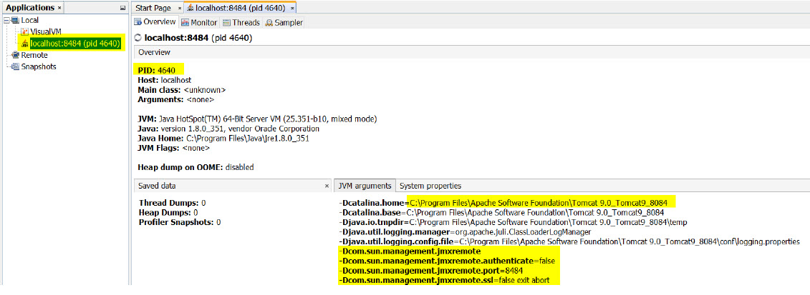Select localhost:8484 (pid 4640) in the Applications tree
The image size is (810, 295).
point(75,44)
